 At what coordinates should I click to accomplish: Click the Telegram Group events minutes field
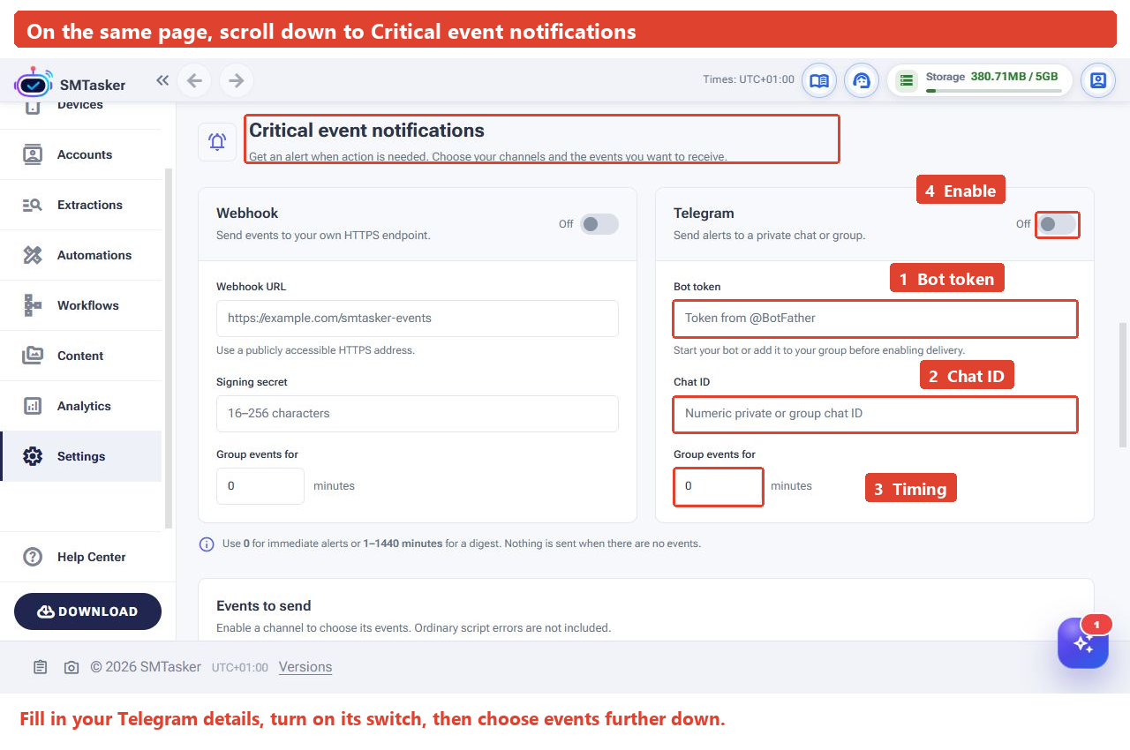tap(719, 486)
